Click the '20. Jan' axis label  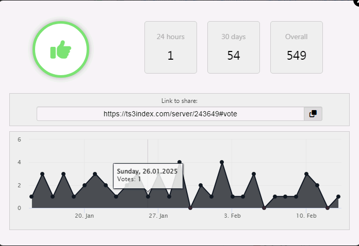pos(84,216)
